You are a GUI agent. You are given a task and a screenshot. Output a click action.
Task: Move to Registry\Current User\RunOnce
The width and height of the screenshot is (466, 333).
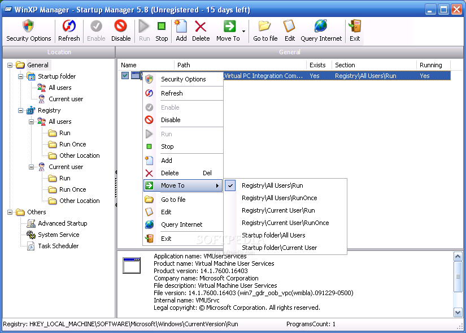(x=285, y=223)
